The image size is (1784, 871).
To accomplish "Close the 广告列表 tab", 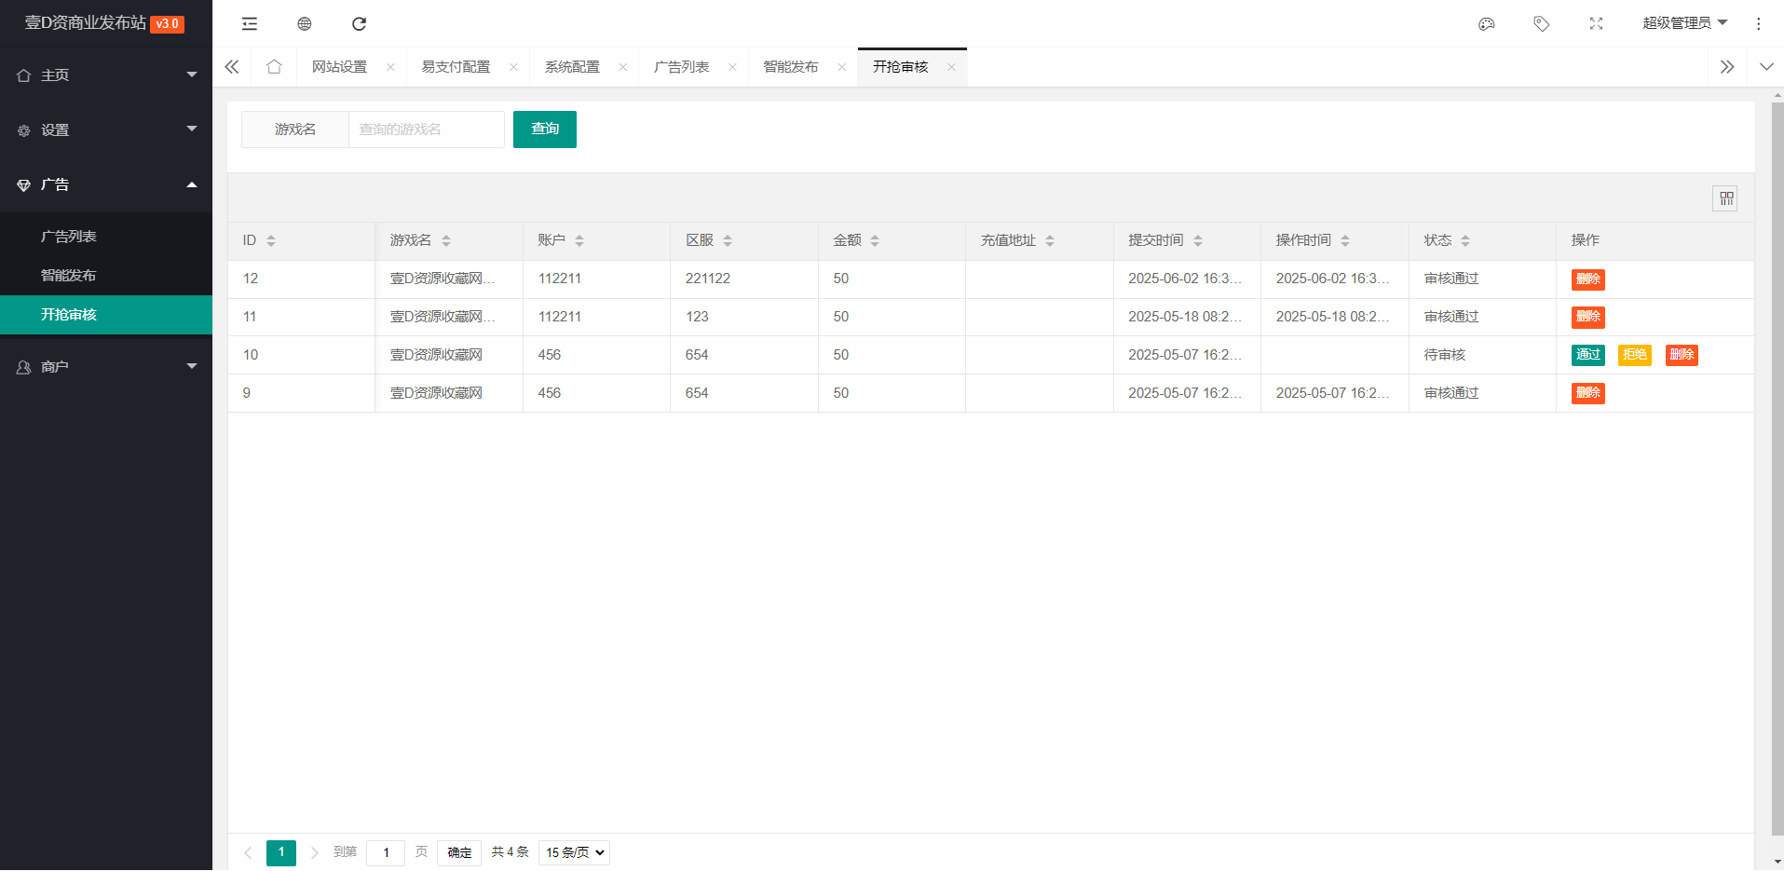I will [732, 67].
